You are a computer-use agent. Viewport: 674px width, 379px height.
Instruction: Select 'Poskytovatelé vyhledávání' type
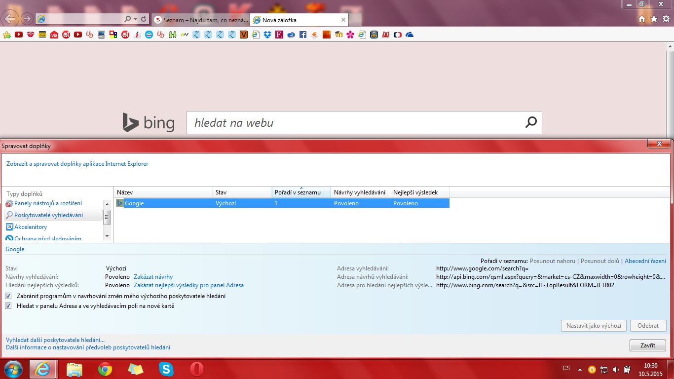[x=53, y=215]
